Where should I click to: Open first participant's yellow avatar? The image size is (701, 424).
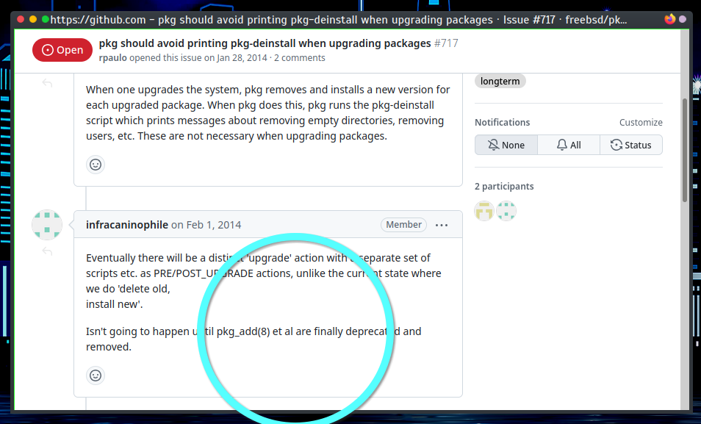point(484,212)
